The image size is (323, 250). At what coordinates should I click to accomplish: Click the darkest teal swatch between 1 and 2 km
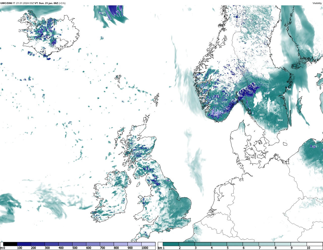click(x=171, y=244)
